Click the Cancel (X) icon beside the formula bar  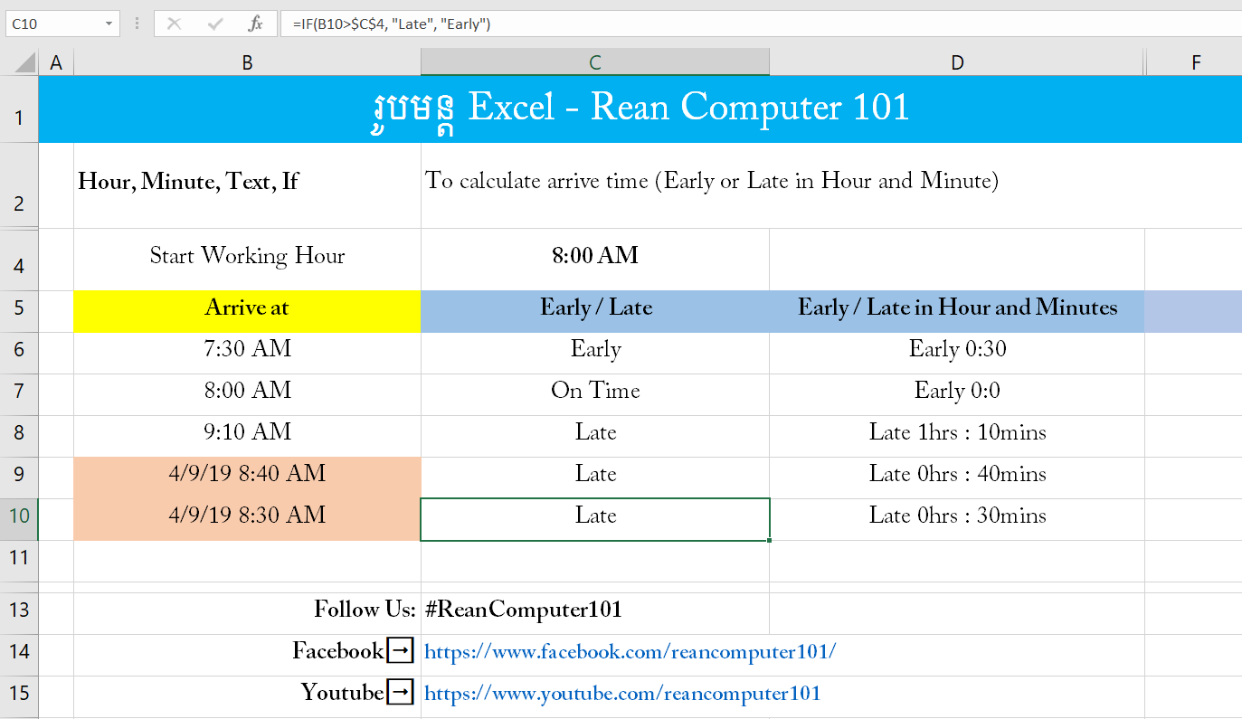tap(174, 23)
